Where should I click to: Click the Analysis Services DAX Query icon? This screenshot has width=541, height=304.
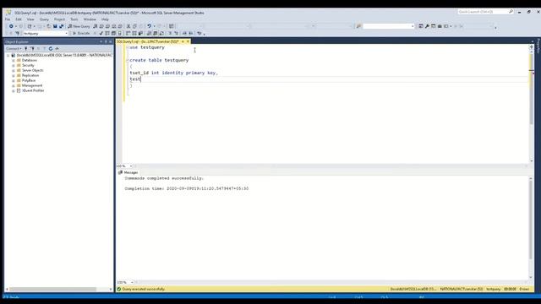[x=120, y=26]
